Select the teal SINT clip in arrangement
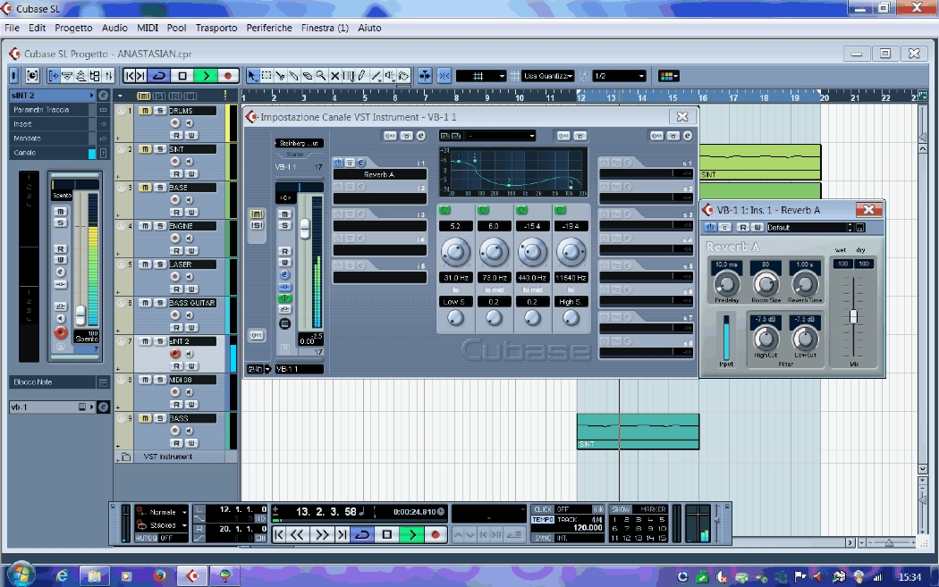 pyautogui.click(x=638, y=431)
